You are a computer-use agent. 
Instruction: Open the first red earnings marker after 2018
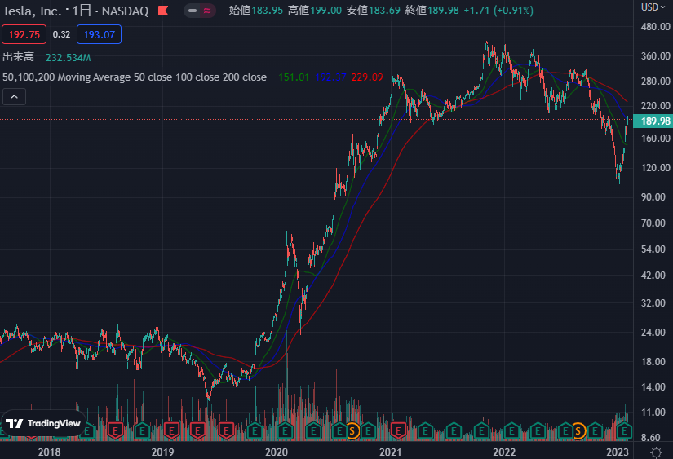click(115, 430)
